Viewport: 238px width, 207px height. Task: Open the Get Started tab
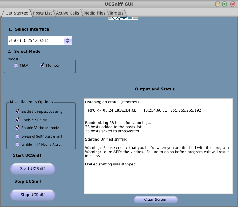pos(17,13)
